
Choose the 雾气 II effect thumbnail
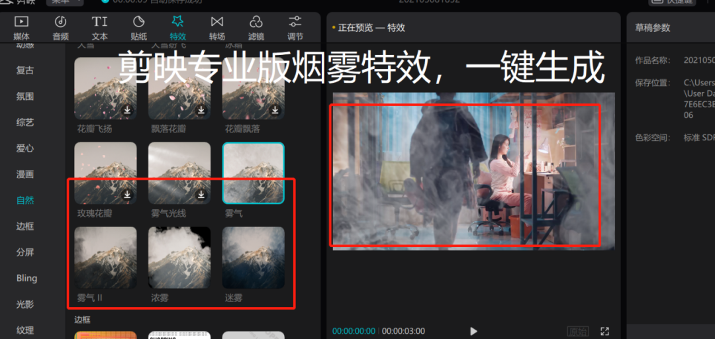pos(105,258)
